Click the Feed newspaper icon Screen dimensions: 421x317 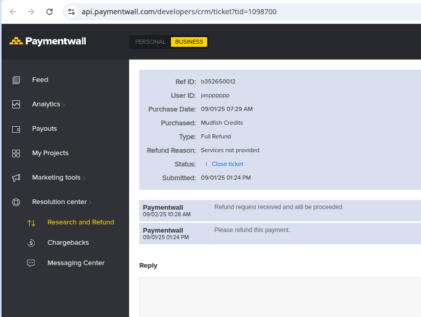click(x=16, y=80)
